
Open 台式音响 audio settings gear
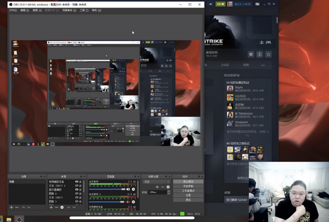click(133, 189)
